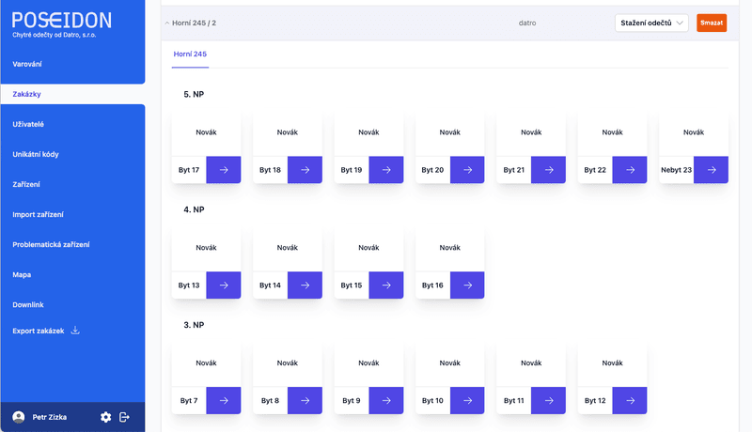Click the logout icon next to the gear

(x=124, y=417)
